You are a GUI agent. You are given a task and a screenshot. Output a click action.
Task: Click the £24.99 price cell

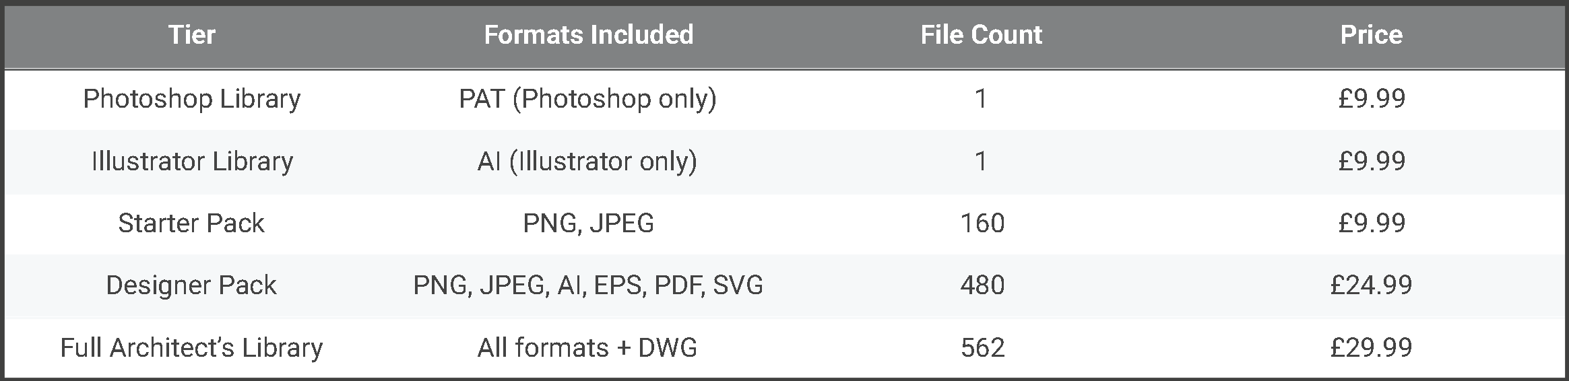tap(1371, 285)
